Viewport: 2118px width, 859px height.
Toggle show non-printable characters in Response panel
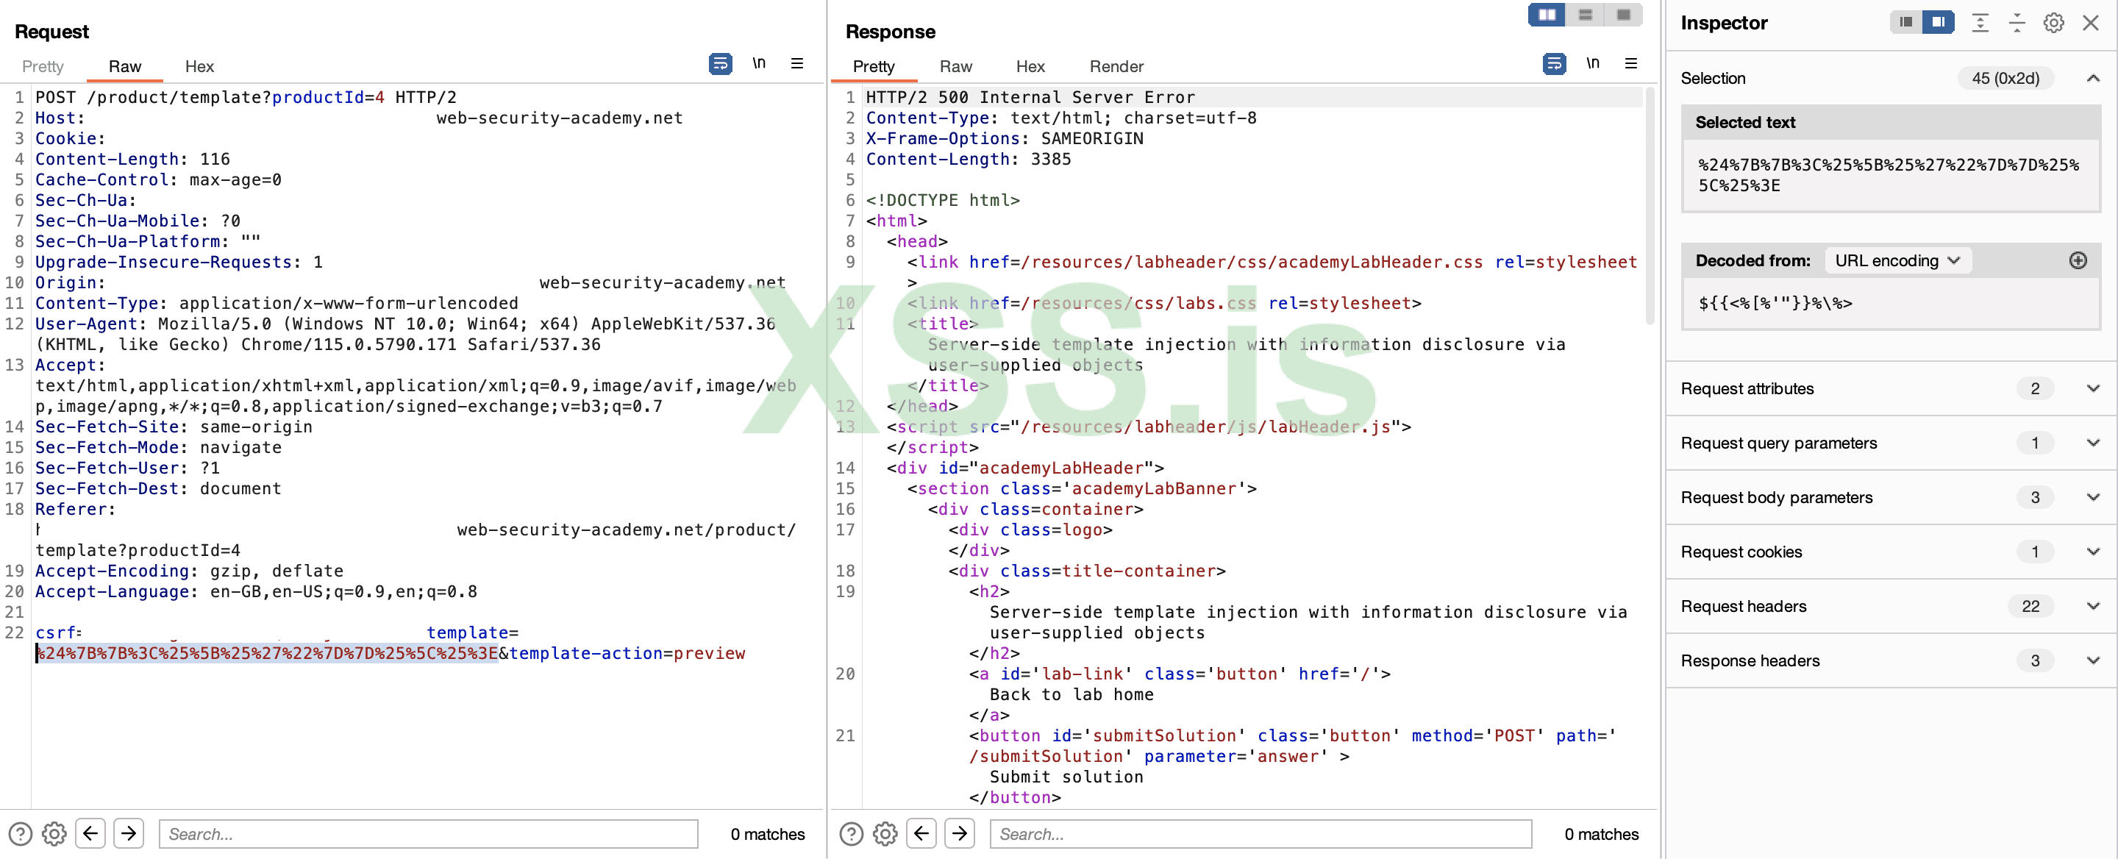click(x=1591, y=63)
